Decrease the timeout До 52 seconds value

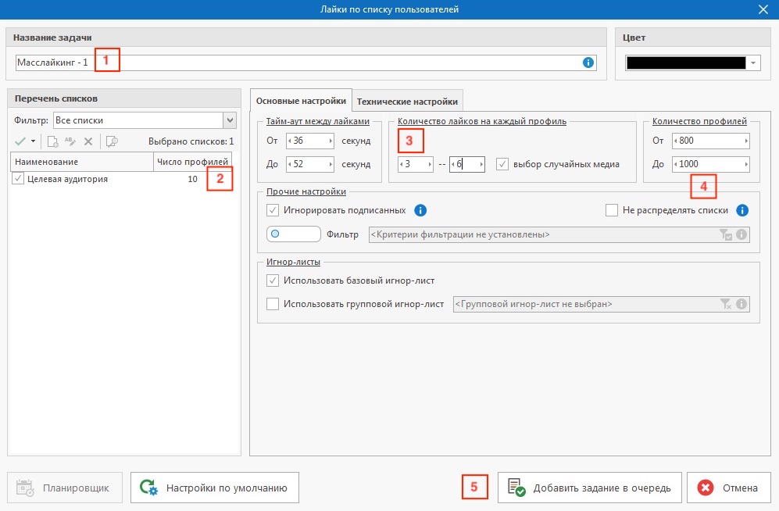click(x=290, y=164)
